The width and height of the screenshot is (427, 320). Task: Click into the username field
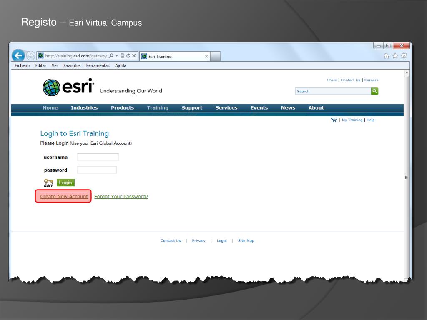point(98,157)
